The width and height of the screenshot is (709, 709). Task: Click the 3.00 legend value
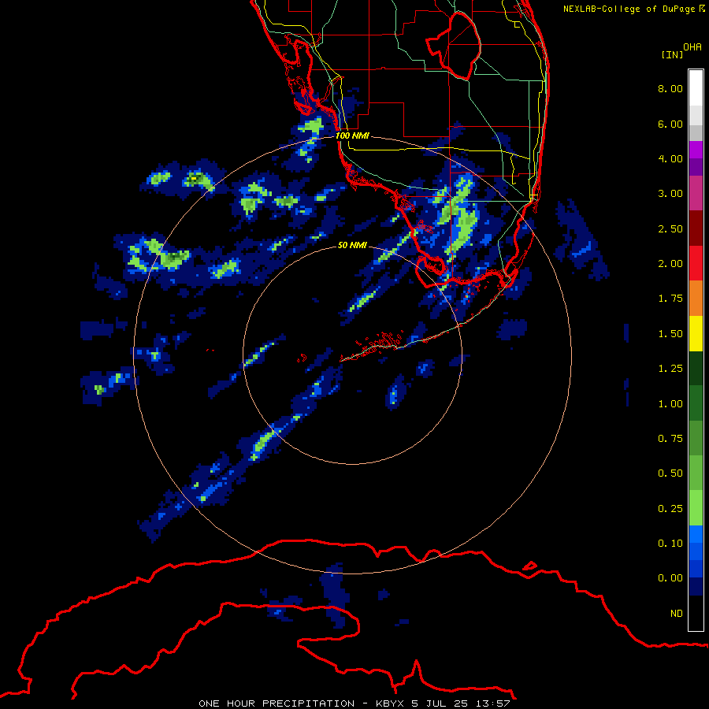(x=670, y=194)
